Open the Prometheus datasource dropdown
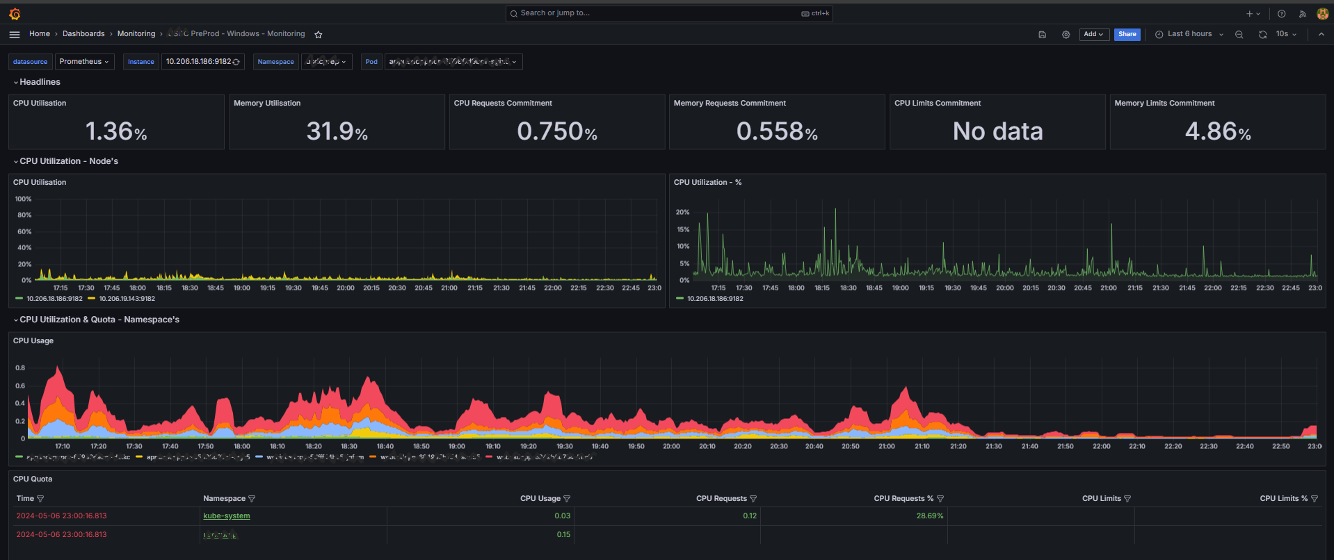 [x=84, y=62]
